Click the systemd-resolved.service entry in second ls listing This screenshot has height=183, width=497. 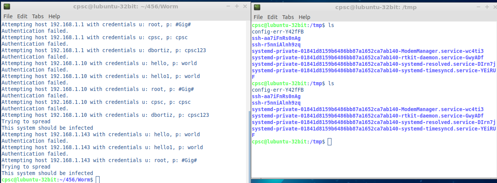coord(374,122)
